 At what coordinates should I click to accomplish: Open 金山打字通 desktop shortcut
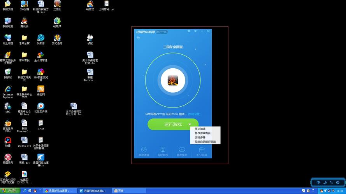(x=40, y=57)
